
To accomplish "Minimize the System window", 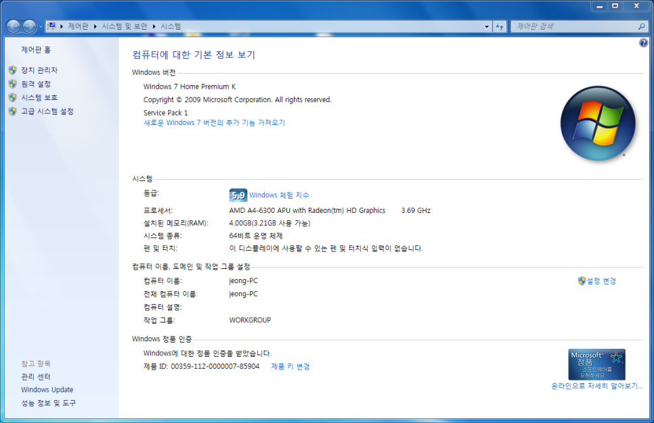I will click(599, 6).
